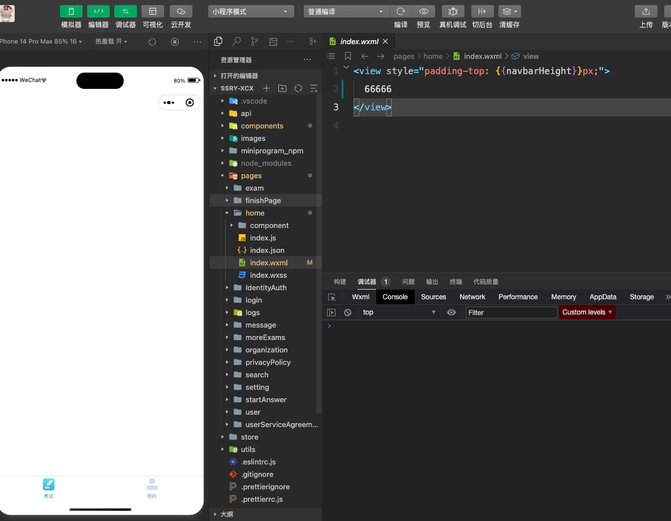
Task: Open the AppData devtools tab
Action: [603, 297]
